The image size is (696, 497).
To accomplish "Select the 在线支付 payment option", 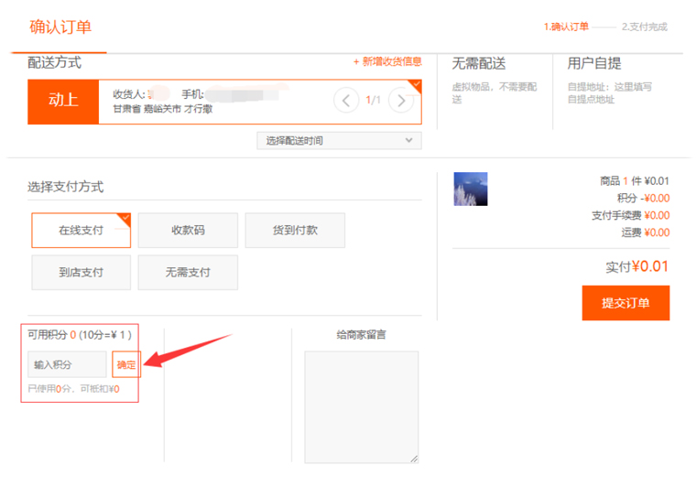I will click(x=81, y=231).
